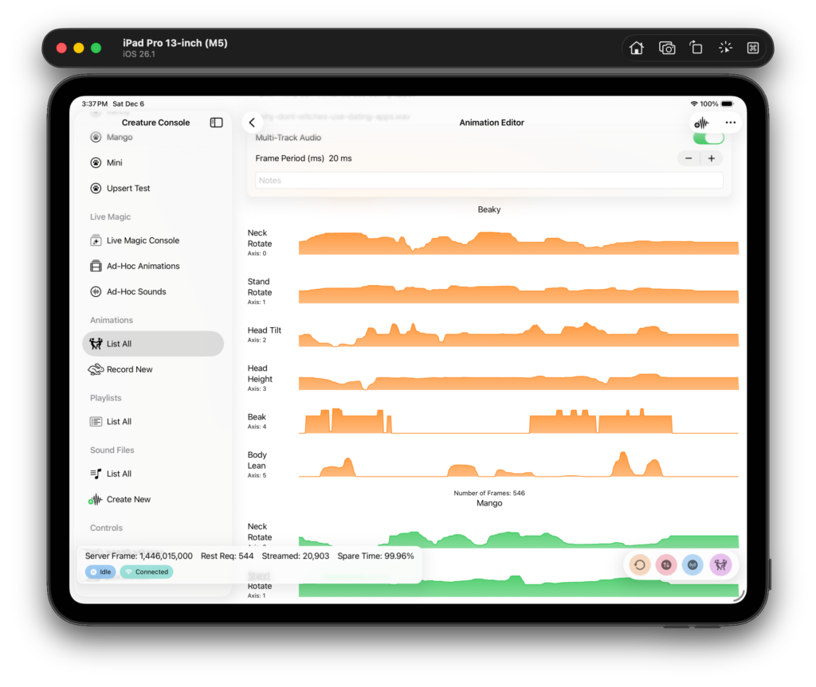Screen dimensions: 816x687
Task: Click the waveform icon in top toolbar
Action: [701, 123]
